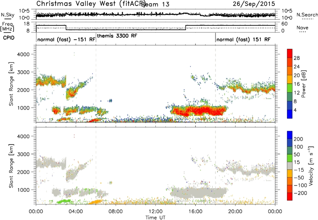Click the Nave legend label

tap(302, 27)
